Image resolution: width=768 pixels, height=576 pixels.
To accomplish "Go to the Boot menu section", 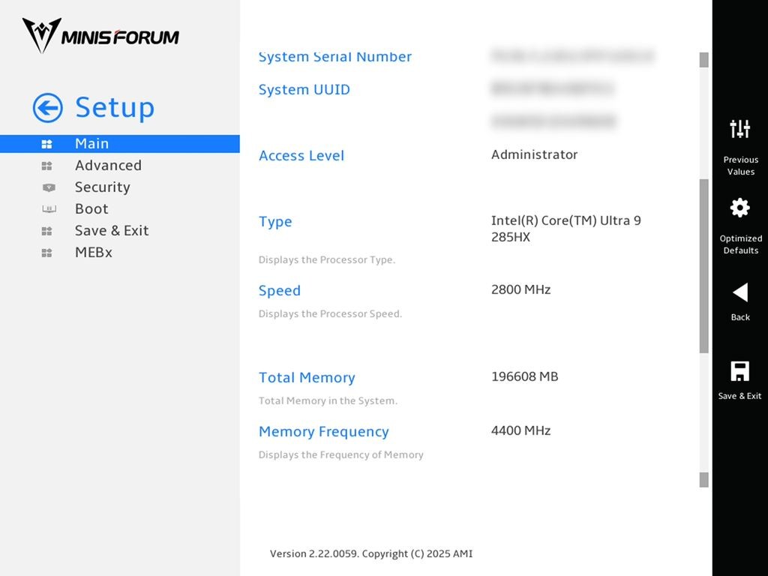I will pos(91,209).
